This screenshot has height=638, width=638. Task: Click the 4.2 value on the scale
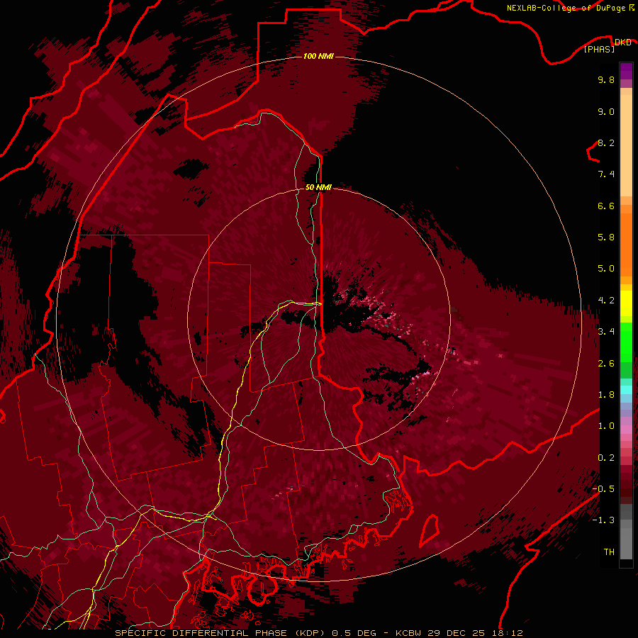606,301
